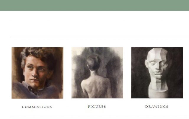Click the DRAWINGS text link
This screenshot has height=119, width=189.
(157, 107)
